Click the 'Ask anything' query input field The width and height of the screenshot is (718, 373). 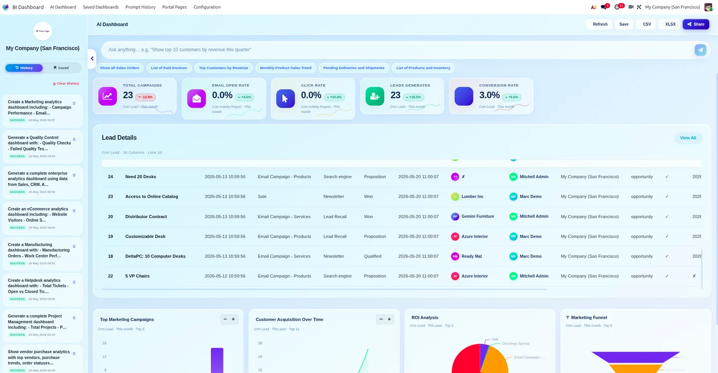coord(399,50)
